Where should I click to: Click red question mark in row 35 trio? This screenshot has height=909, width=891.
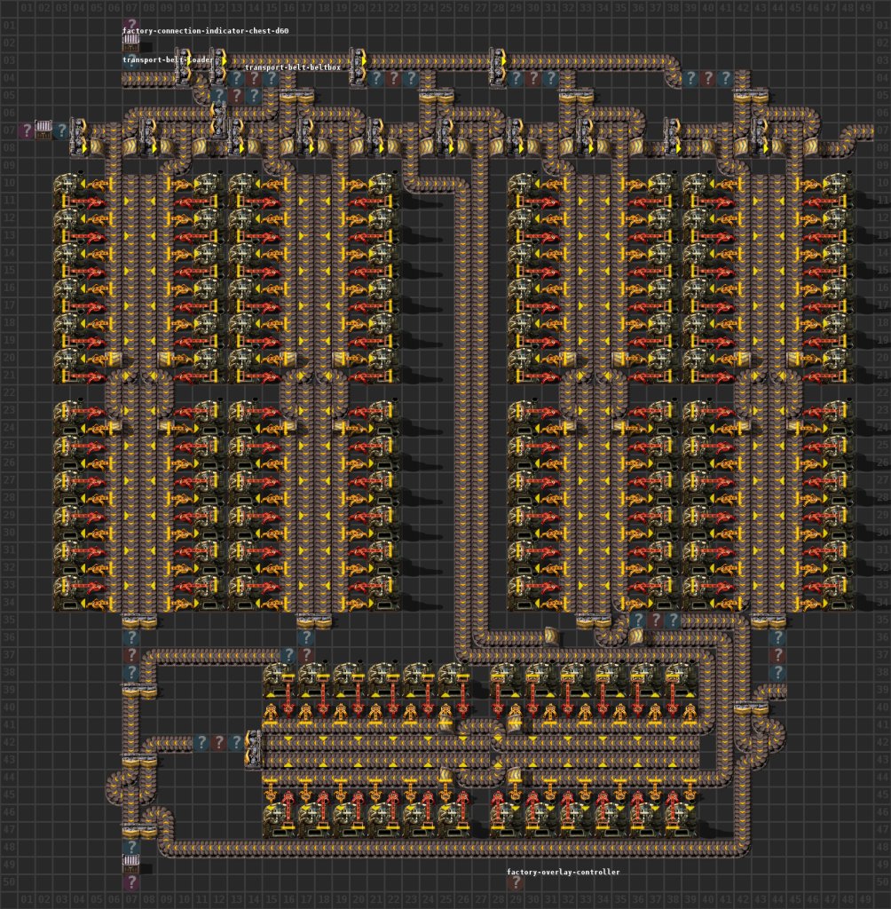[x=655, y=620]
